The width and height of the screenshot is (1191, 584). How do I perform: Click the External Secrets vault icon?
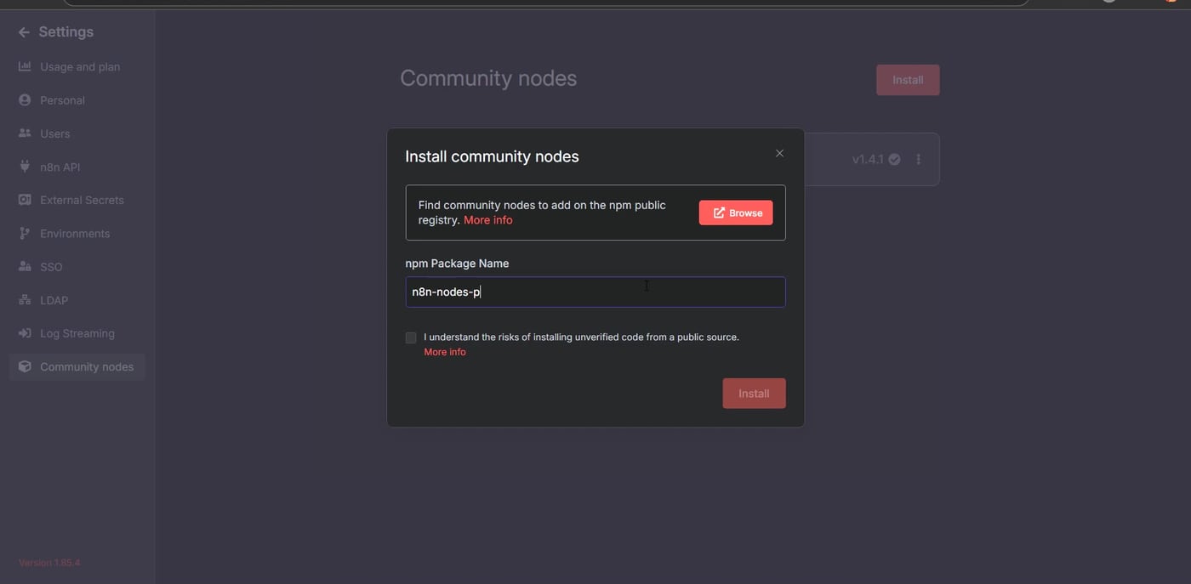click(x=25, y=200)
